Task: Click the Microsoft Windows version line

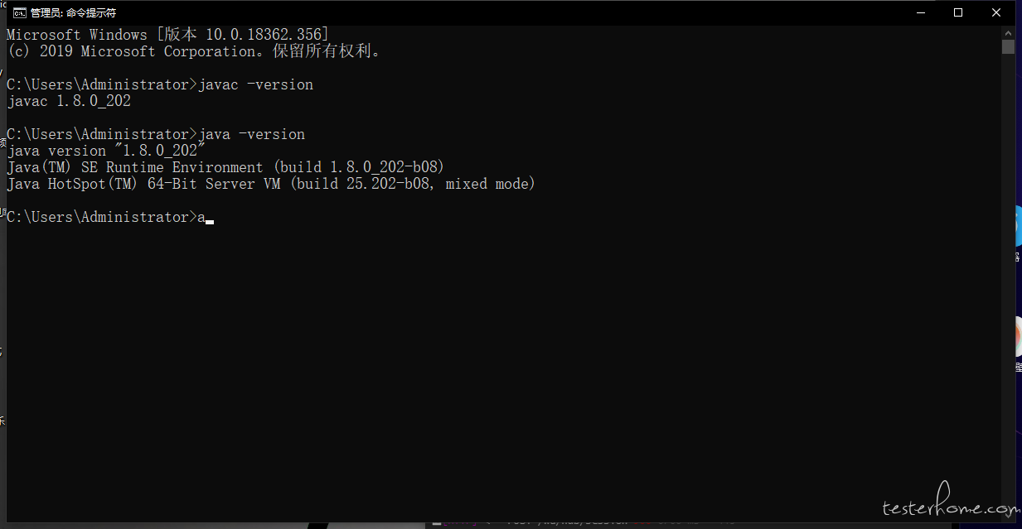Action: pos(168,35)
